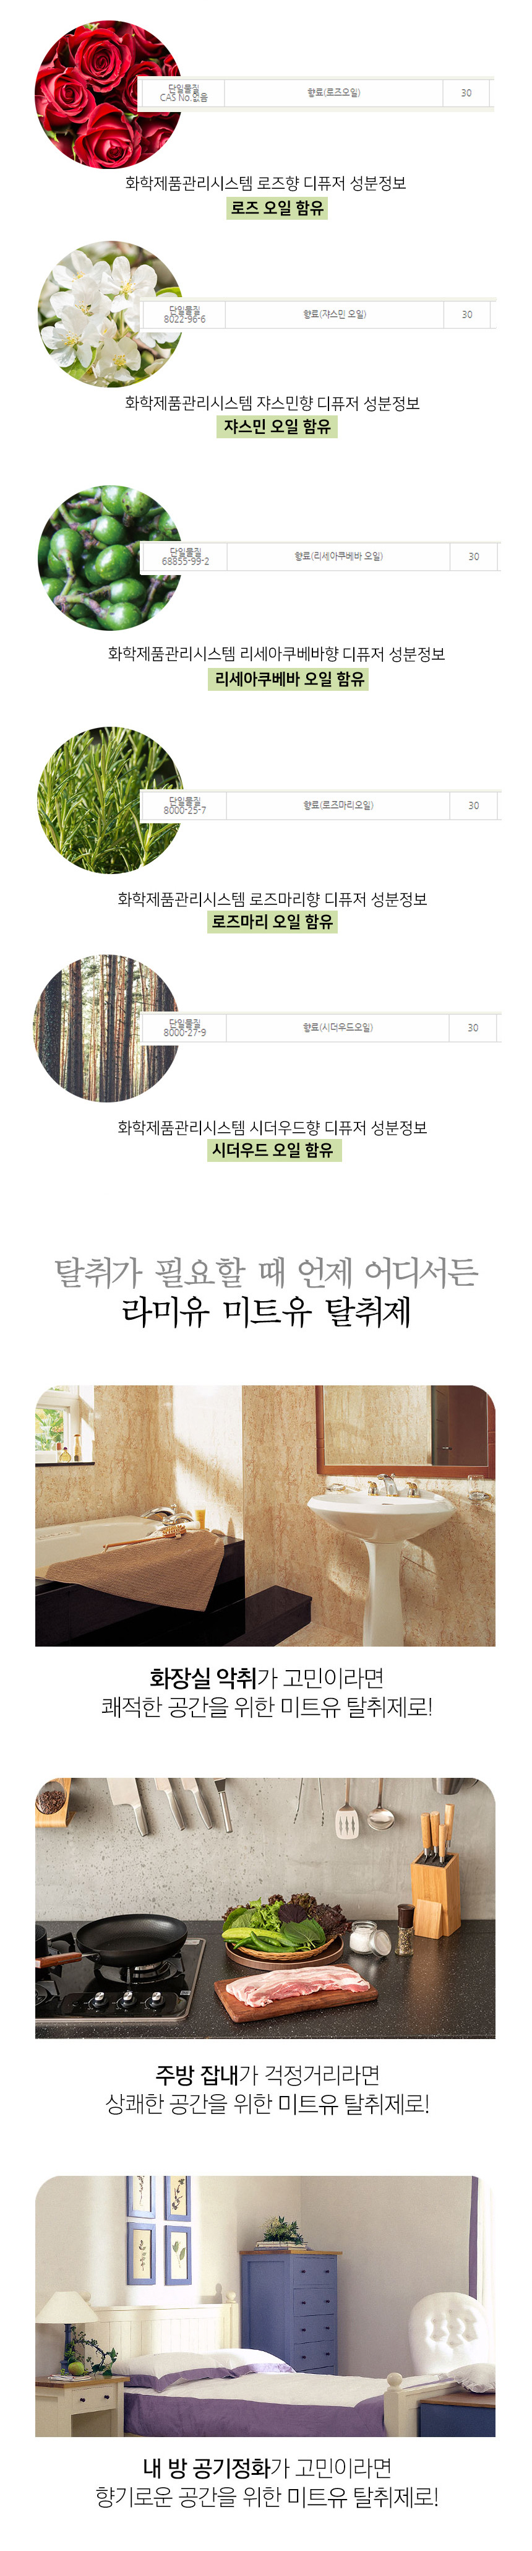The height and width of the screenshot is (2551, 532).
Task: Click the white jasmine flowers circular image
Action: pyautogui.click(x=109, y=314)
